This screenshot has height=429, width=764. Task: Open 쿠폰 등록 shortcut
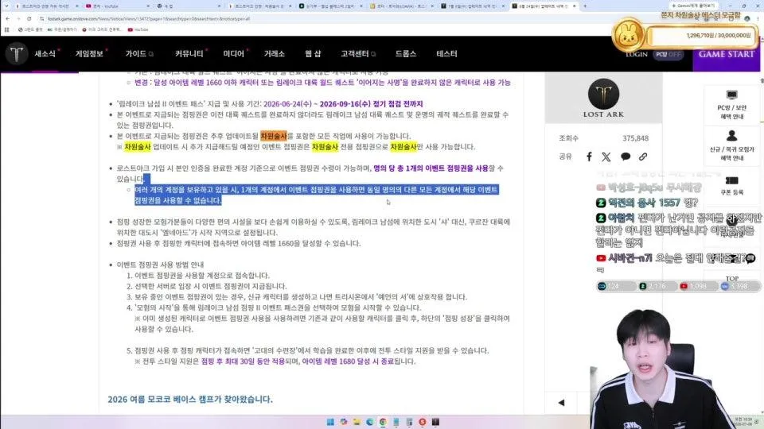pos(732,186)
